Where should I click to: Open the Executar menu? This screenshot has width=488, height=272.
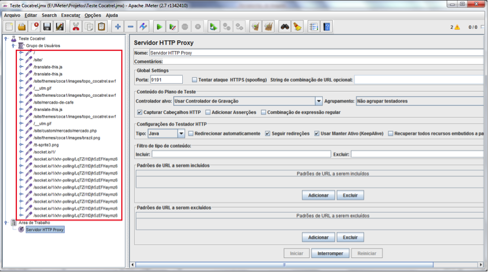click(x=71, y=15)
